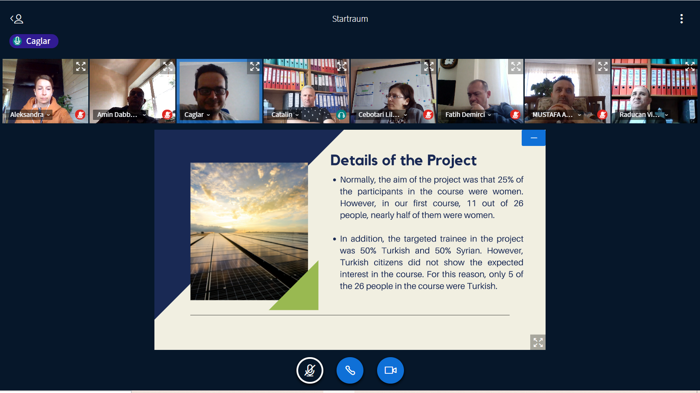700x393 pixels.
Task: Click the Caglar active speaker badge
Action: point(34,41)
